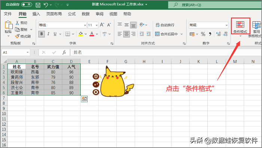Click the comma style icon
The height and width of the screenshot is (148, 262).
coord(210,34)
